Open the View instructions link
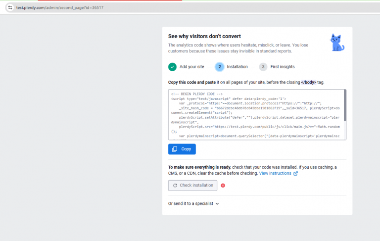 [x=275, y=173]
